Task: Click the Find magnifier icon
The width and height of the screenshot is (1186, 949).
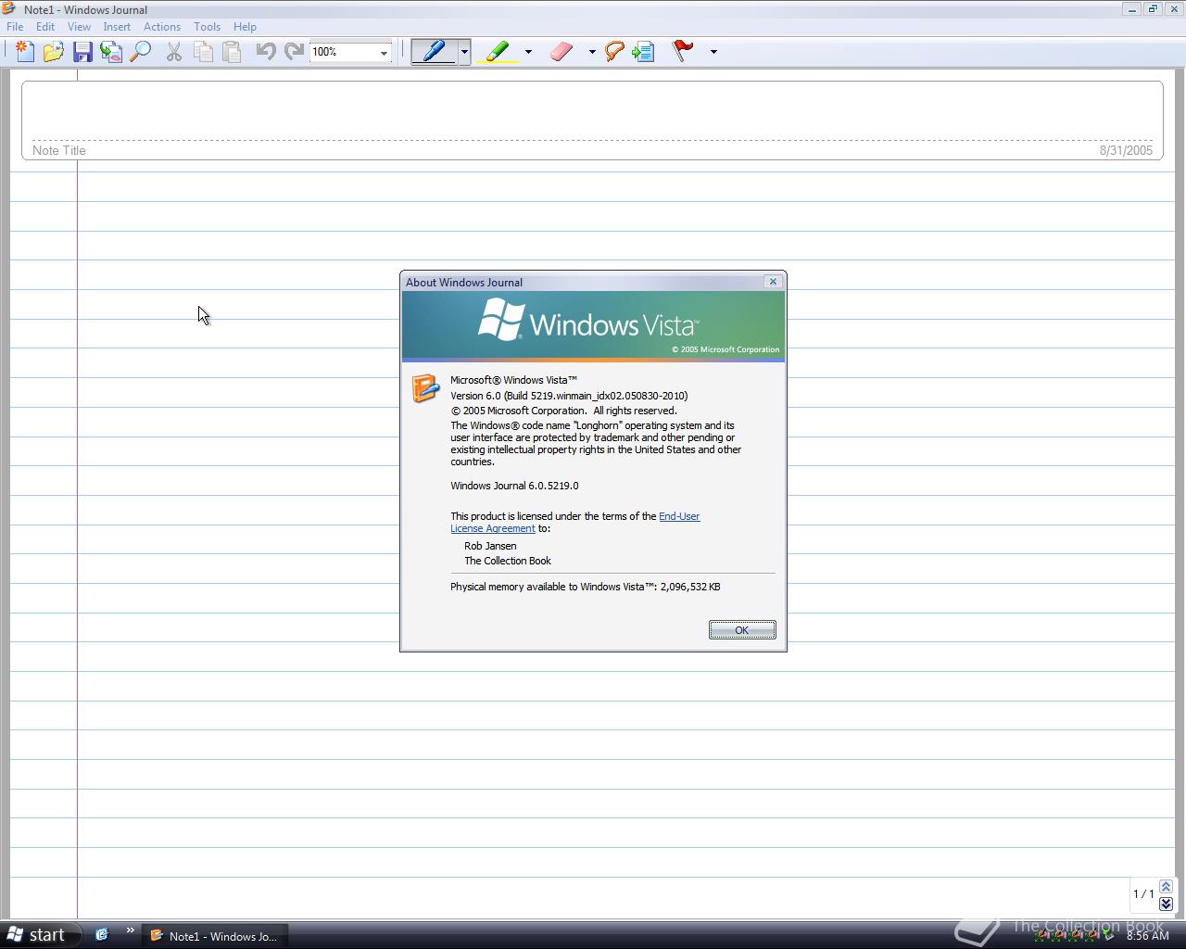Action: pos(141,52)
